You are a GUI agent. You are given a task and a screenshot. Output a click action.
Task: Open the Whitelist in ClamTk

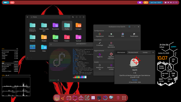pyautogui.click(x=111, y=35)
